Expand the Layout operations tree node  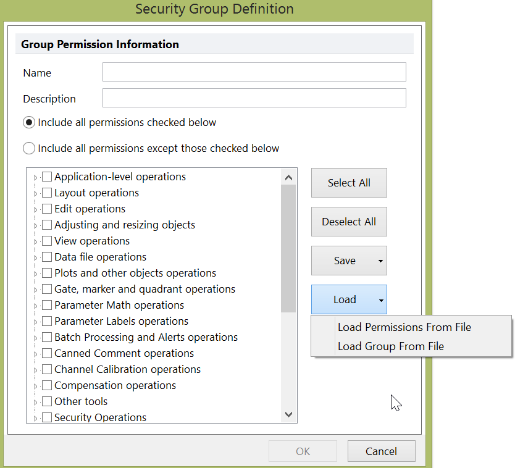pos(35,194)
